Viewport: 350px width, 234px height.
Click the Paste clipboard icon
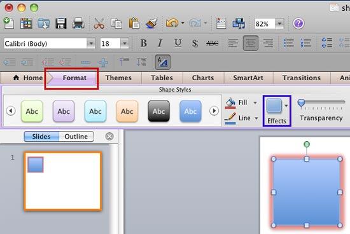pos(134,23)
